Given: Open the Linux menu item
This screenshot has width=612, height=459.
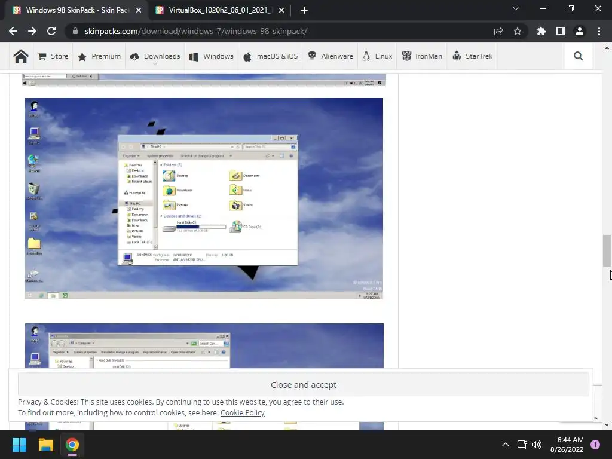Looking at the screenshot, I should [x=377, y=56].
